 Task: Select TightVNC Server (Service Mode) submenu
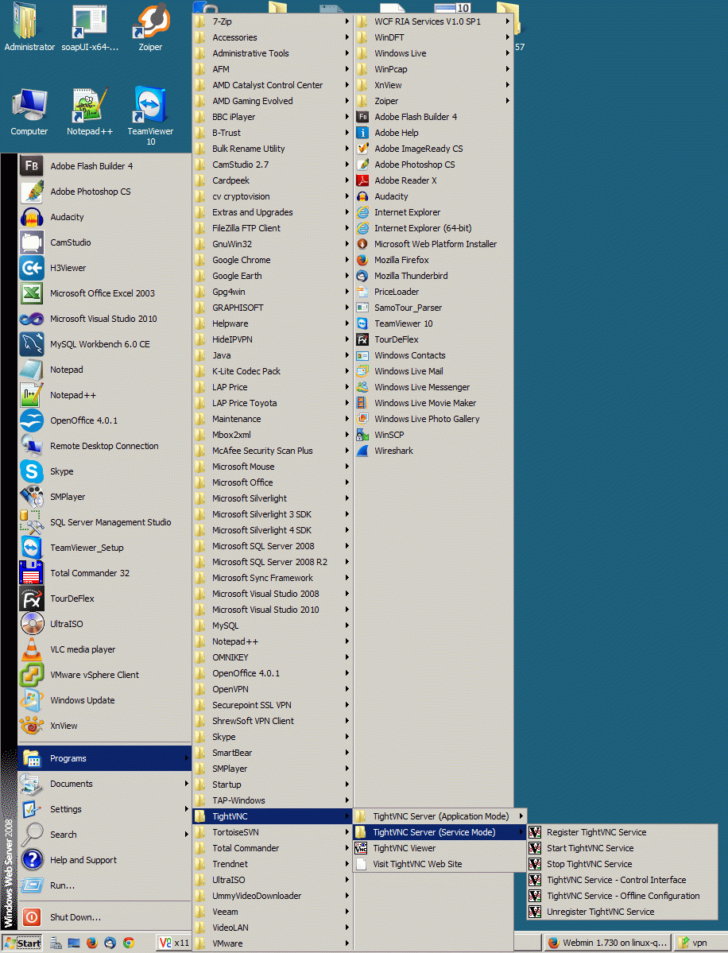pyautogui.click(x=440, y=833)
